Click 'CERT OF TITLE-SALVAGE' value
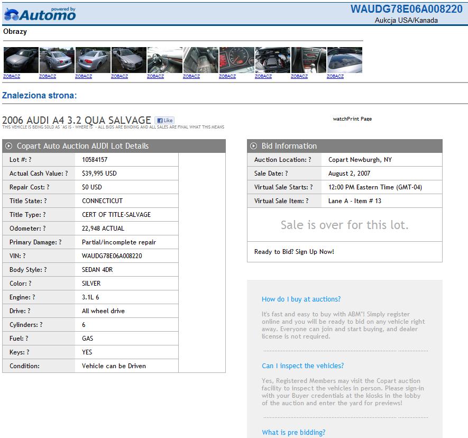 116,215
